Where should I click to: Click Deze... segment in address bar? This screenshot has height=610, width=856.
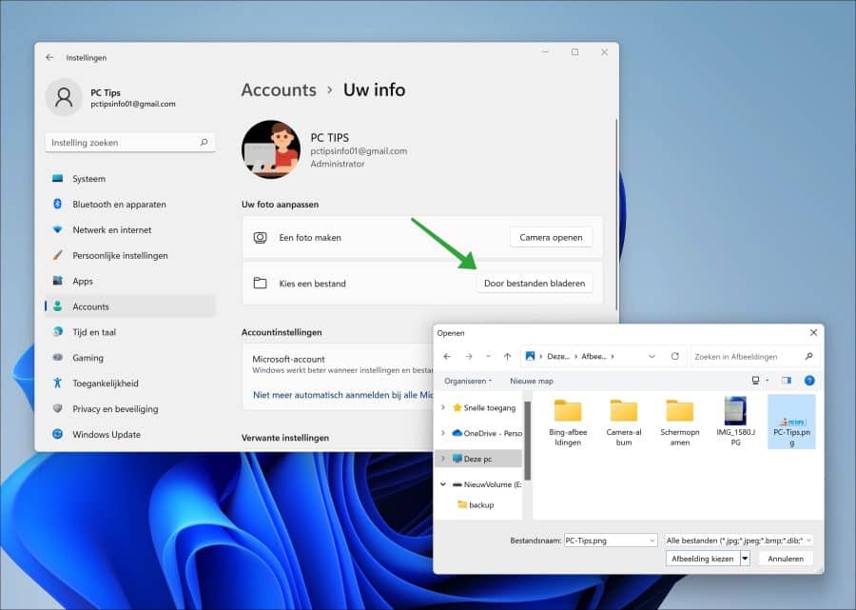tap(558, 357)
